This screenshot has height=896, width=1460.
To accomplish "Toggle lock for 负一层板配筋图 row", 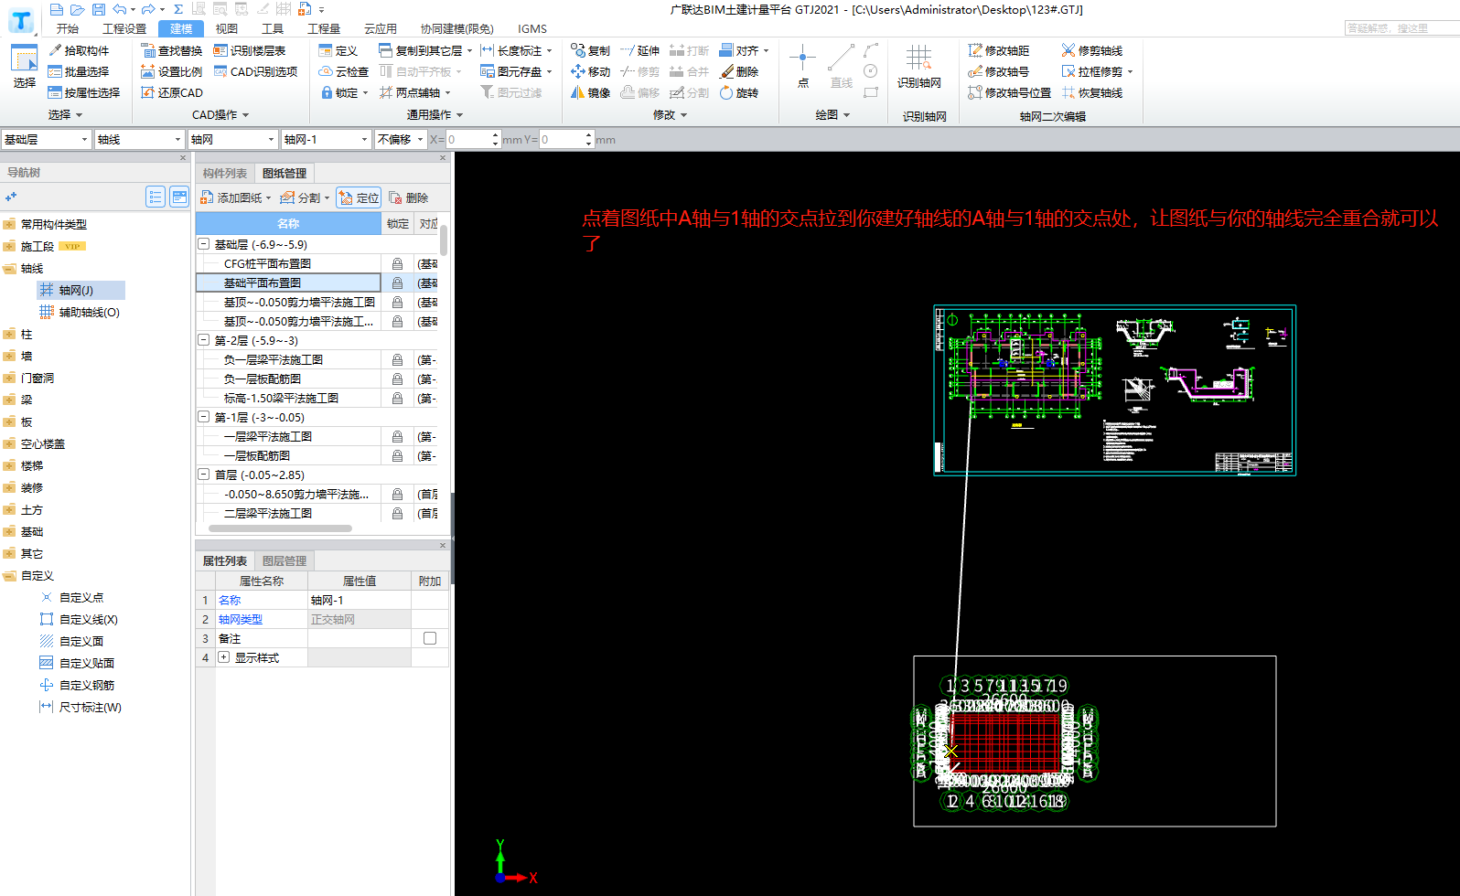I will pyautogui.click(x=397, y=379).
